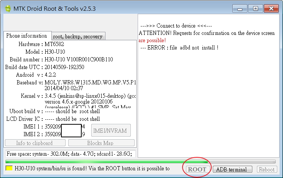Viewport: 283px width, 178px height.
Task: Select the Baseband value MOLY.WR8.W1315.MD.WG.MP.V5.P1
Action: tap(90, 82)
